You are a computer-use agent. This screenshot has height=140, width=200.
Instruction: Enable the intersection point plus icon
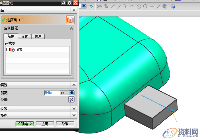pyautogui.click(x=152, y=6)
